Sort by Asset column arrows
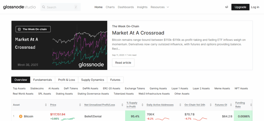 pyautogui.click(x=46, y=105)
